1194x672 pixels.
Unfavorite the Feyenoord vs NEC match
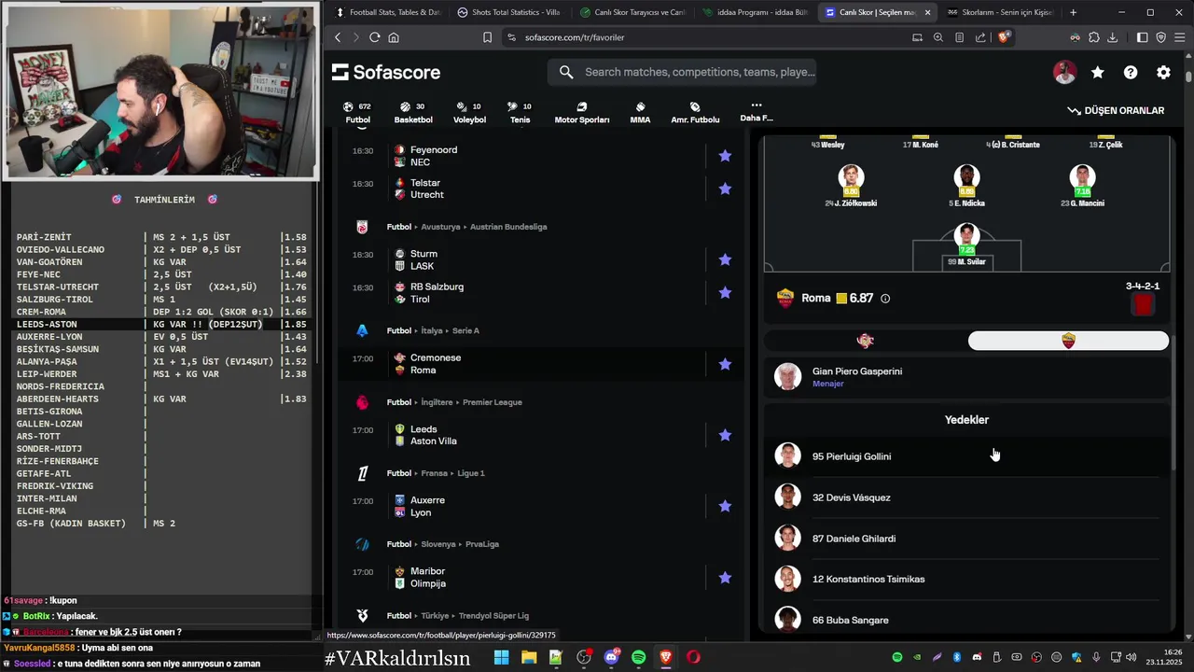coord(725,156)
